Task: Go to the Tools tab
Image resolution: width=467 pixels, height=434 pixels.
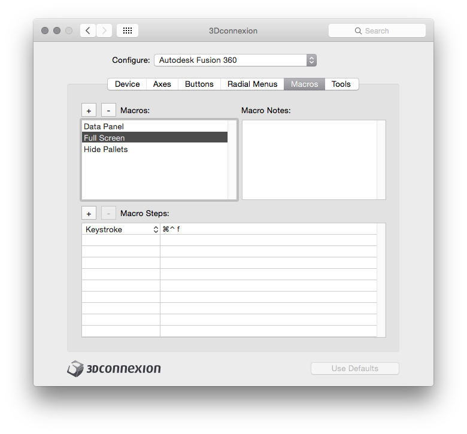Action: 341,84
